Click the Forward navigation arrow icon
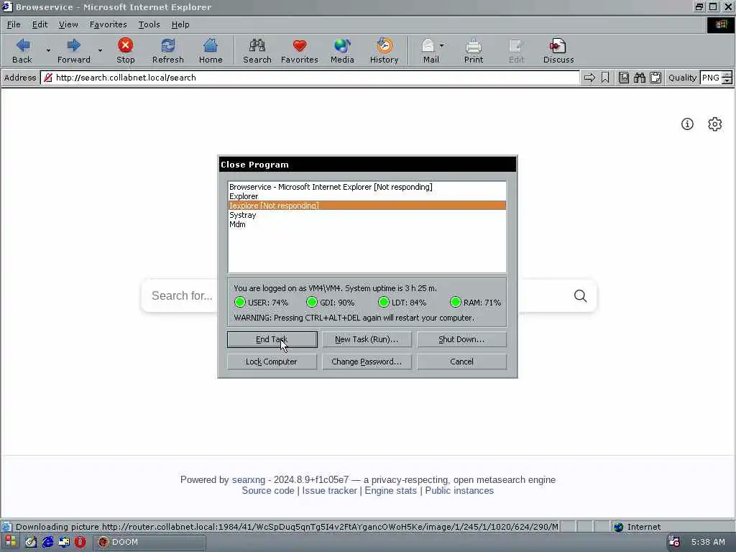The width and height of the screenshot is (736, 552). tap(74, 45)
